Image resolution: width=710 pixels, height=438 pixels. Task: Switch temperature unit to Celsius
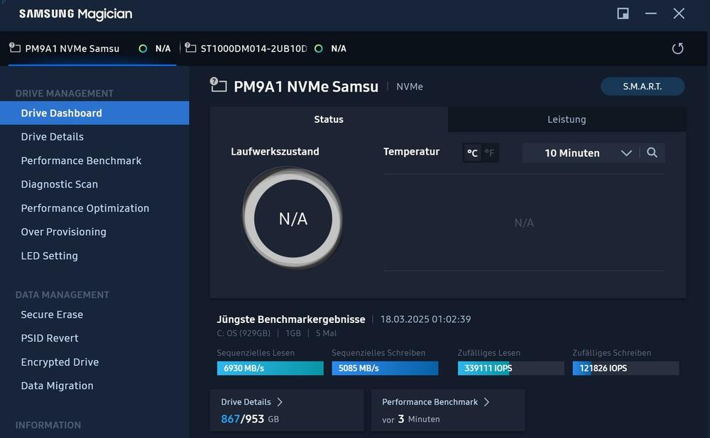472,153
